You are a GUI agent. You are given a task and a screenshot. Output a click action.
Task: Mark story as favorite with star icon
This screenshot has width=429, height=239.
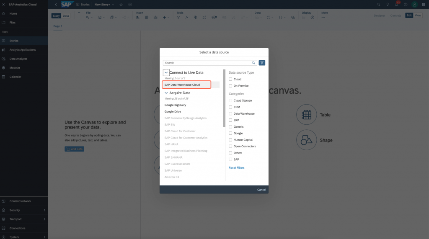coord(121,4)
